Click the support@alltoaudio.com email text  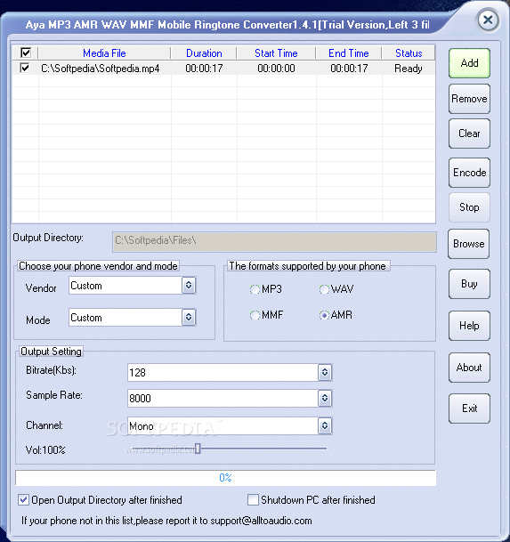(x=261, y=521)
